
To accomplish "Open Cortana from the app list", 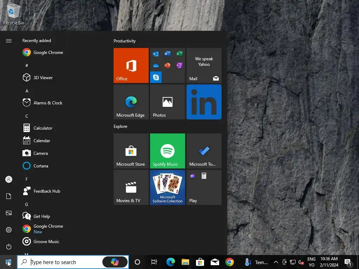I will click(x=35, y=166).
